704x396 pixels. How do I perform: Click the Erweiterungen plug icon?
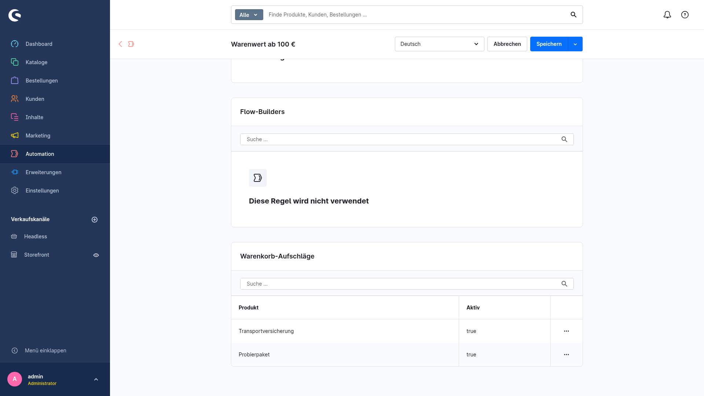(15, 172)
